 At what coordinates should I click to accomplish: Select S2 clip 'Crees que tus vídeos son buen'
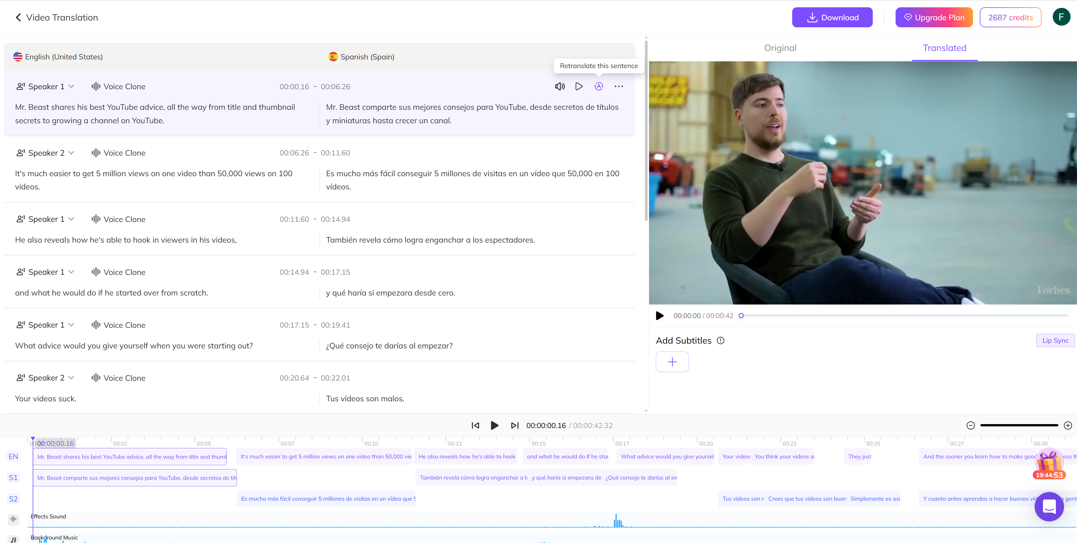(x=805, y=499)
